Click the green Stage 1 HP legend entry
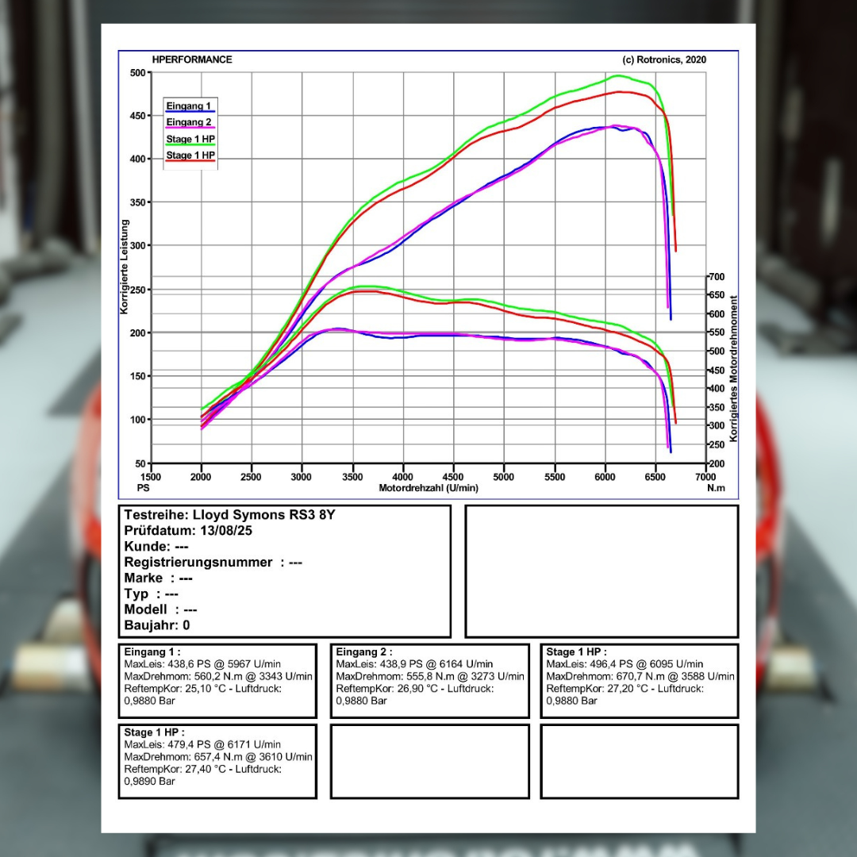This screenshot has height=857, width=857. point(190,139)
